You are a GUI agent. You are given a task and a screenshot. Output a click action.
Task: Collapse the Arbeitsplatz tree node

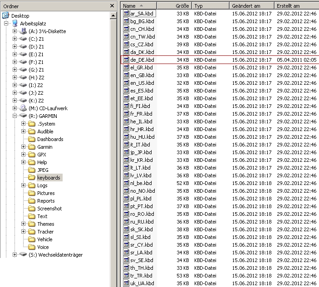pyautogui.click(x=7, y=24)
